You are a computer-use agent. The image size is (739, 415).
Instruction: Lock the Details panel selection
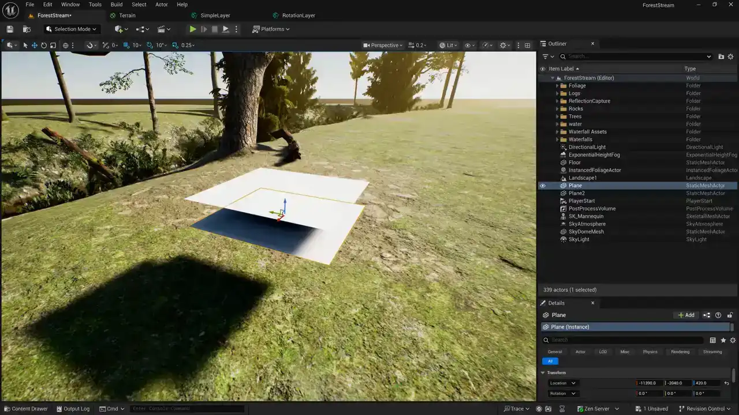click(x=730, y=315)
